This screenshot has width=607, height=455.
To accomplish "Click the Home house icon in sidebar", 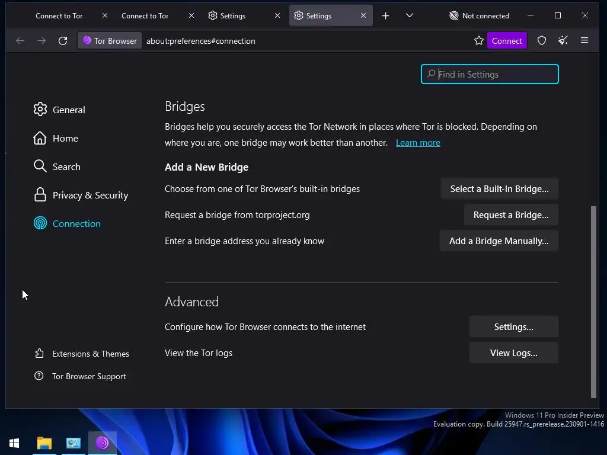I will coord(40,138).
